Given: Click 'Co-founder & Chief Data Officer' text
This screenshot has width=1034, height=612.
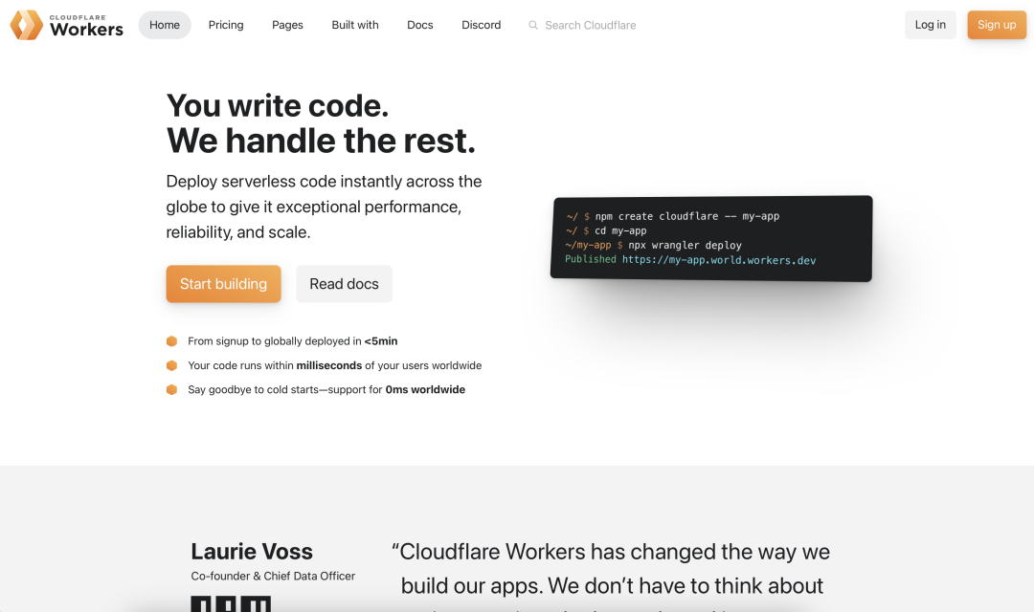Looking at the screenshot, I should [273, 576].
